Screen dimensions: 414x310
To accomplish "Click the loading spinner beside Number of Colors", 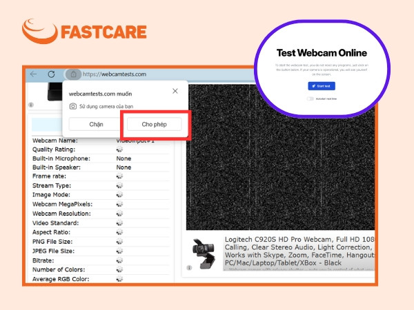I will pos(119,269).
